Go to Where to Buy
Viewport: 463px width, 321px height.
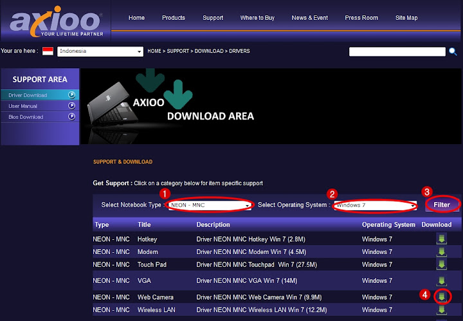pyautogui.click(x=257, y=18)
